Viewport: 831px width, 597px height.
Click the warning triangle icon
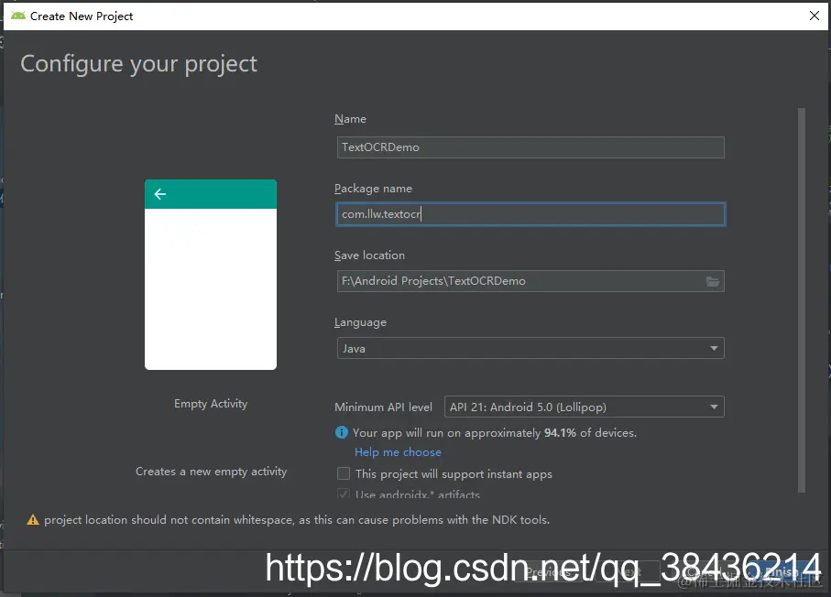pyautogui.click(x=33, y=520)
